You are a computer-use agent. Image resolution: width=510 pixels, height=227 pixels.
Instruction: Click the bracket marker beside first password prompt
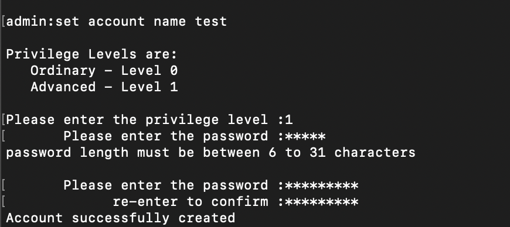4,136
